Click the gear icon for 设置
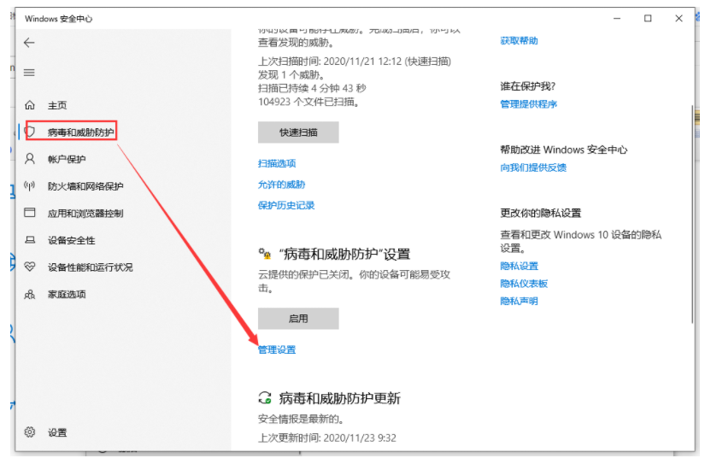Screen dimensions: 705x464 30,432
